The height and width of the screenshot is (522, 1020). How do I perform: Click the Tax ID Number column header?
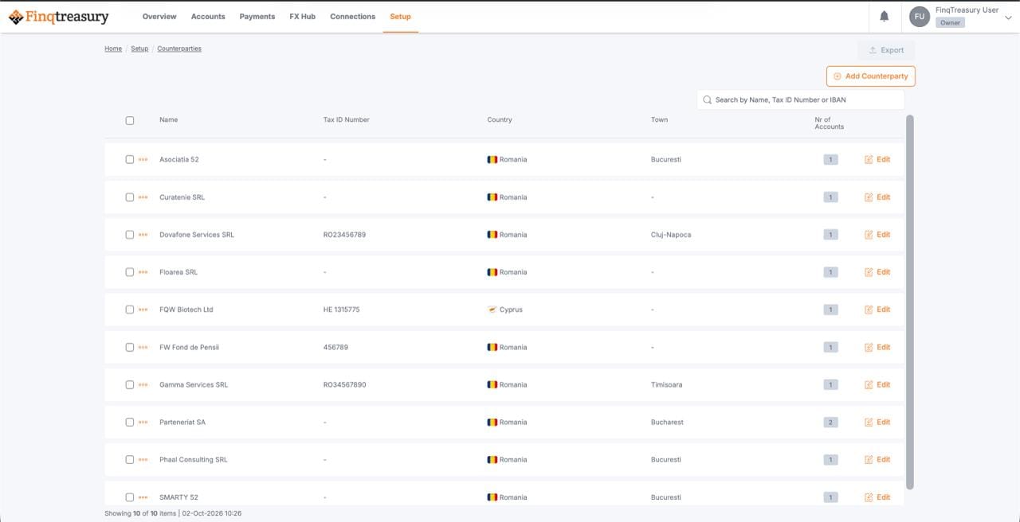(x=347, y=120)
